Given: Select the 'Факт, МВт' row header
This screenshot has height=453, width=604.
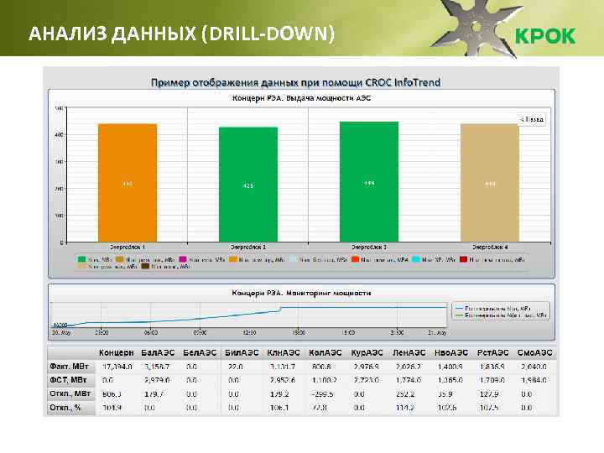Looking at the screenshot, I should (x=69, y=367).
